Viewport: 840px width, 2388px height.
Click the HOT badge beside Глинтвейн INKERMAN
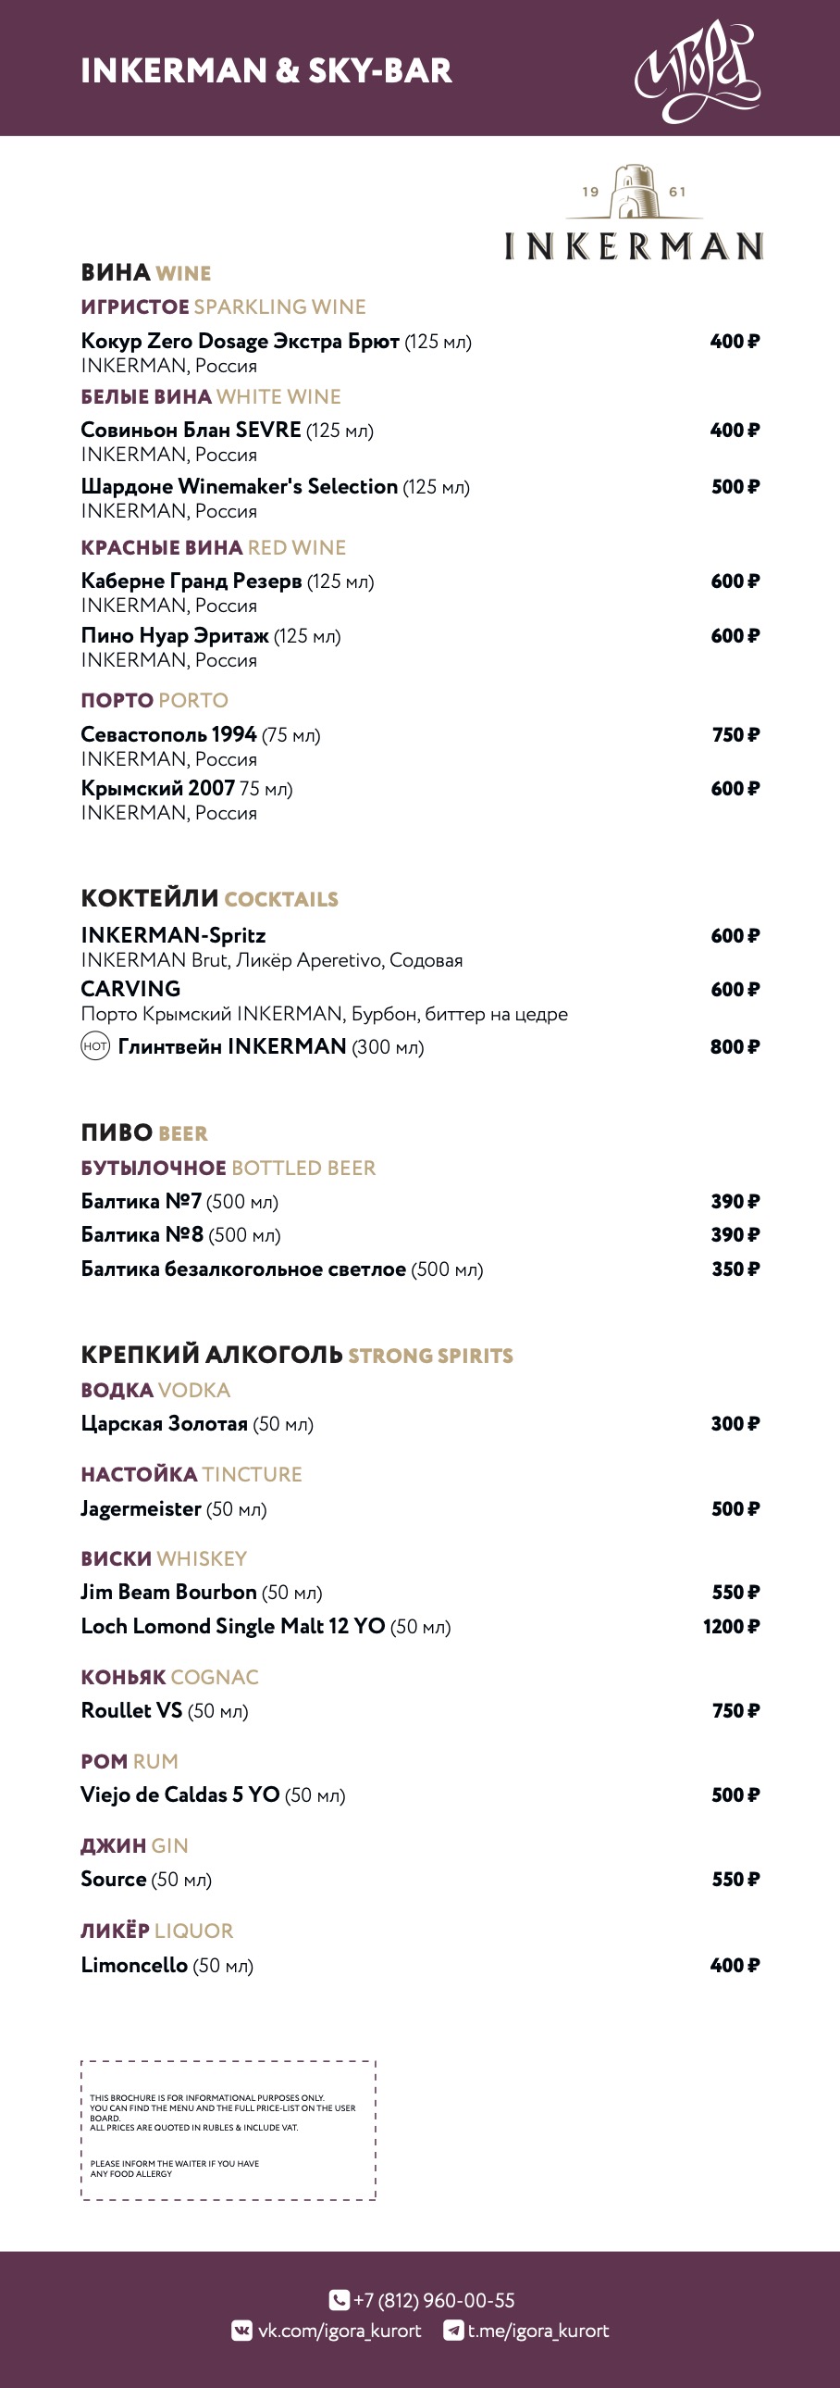pos(95,1045)
